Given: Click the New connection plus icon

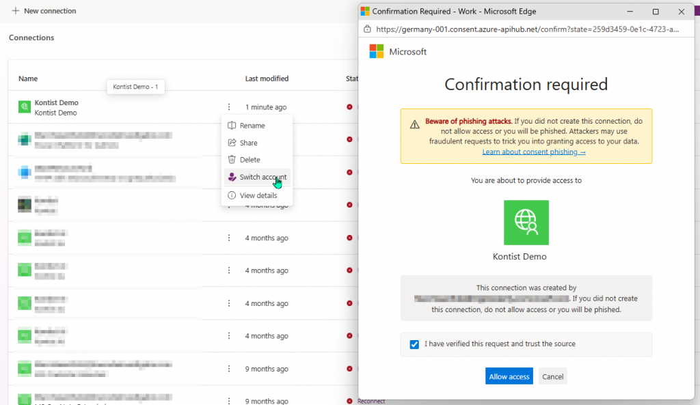Looking at the screenshot, I should click(16, 11).
